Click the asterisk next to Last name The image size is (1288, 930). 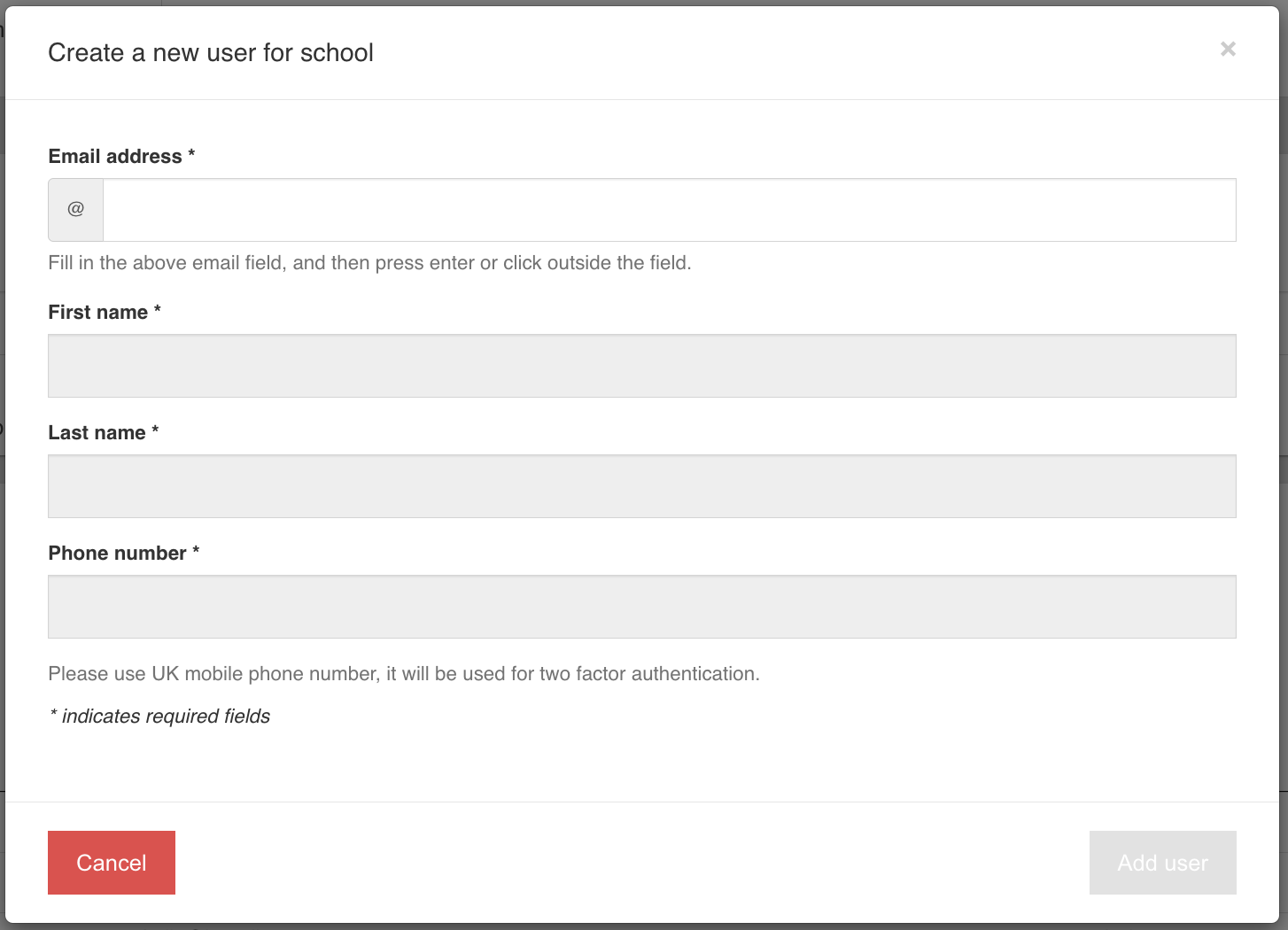tap(155, 430)
